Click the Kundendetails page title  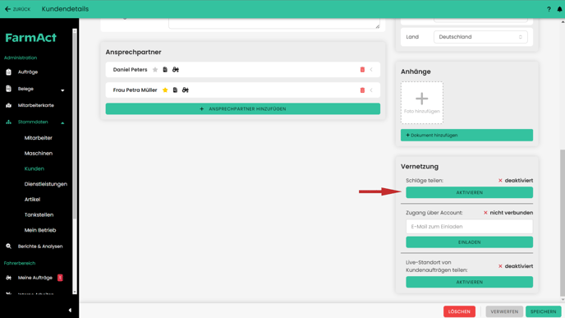(x=65, y=9)
